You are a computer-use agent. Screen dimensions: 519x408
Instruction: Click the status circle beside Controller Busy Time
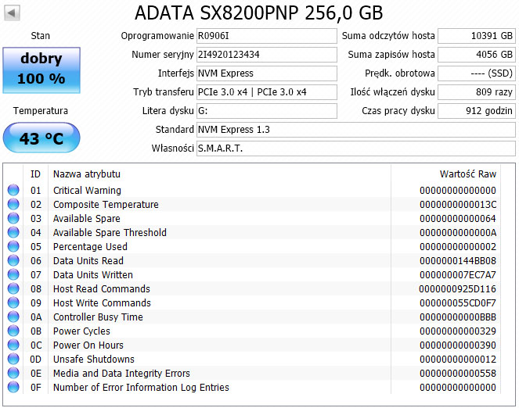(13, 317)
